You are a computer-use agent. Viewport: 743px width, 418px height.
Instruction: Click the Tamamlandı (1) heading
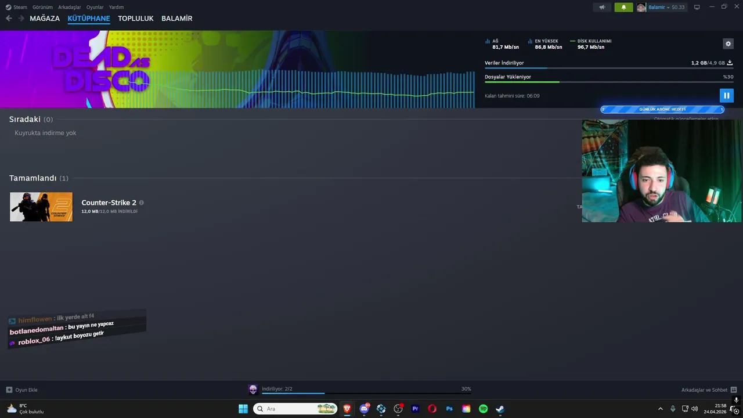pos(38,178)
